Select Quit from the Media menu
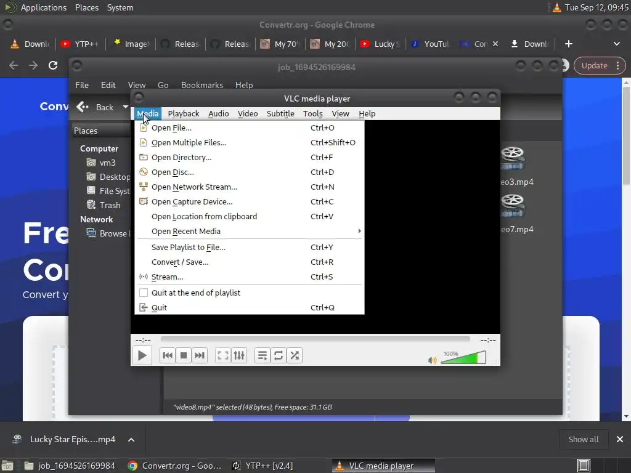Screen dimensions: 631x473 point(250,308)
